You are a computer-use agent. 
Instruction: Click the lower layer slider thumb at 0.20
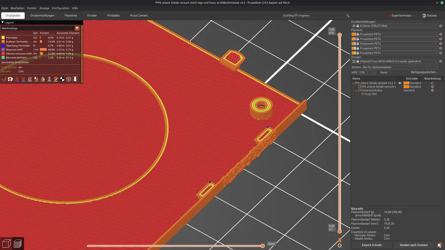pos(340,231)
